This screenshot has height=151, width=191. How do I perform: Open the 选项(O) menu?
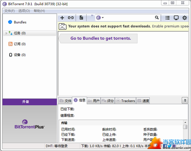(x=24, y=11)
